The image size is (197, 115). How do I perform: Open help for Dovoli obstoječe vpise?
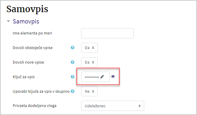(x=73, y=48)
